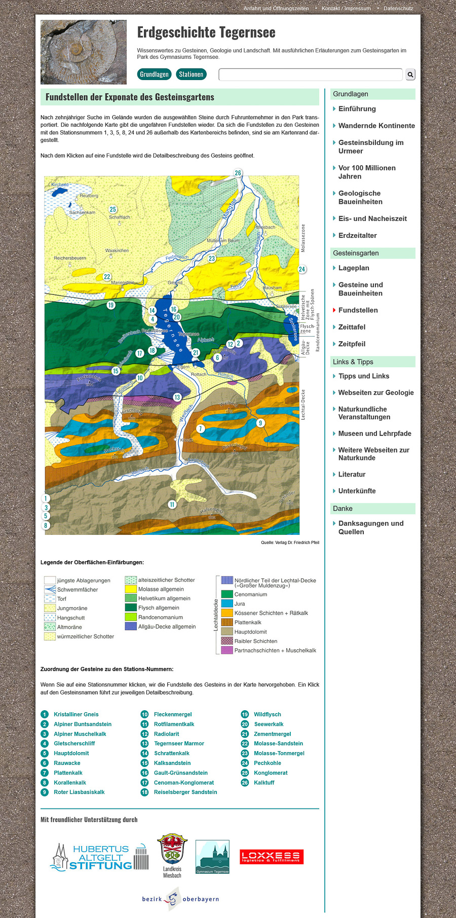Select map marker 12 on the map
The width and height of the screenshot is (456, 918).
click(231, 345)
